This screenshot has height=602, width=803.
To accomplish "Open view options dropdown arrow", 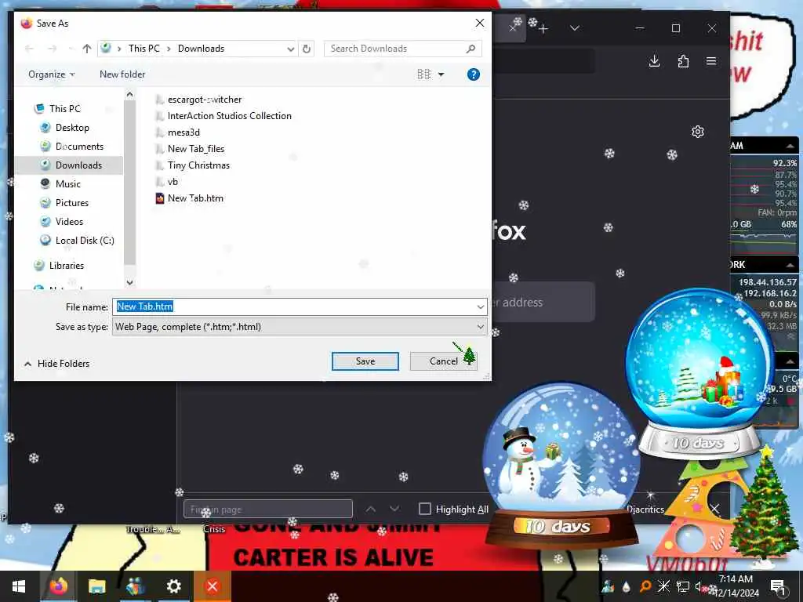I will 441,74.
